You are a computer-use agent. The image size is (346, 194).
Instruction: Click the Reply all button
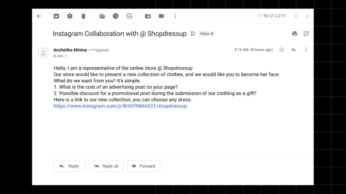(106, 166)
